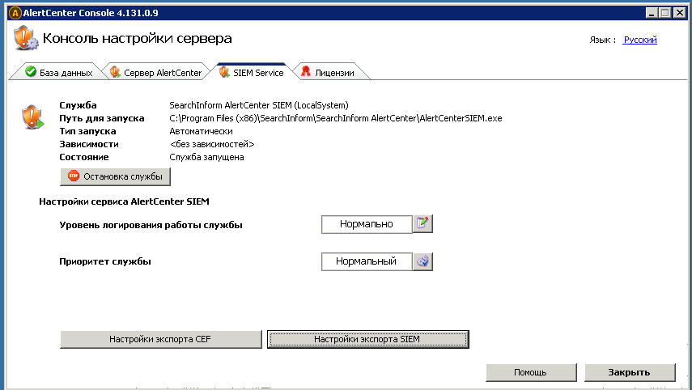The width and height of the screenshot is (692, 390).
Task: Click the Нормальный priority field
Action: (367, 261)
